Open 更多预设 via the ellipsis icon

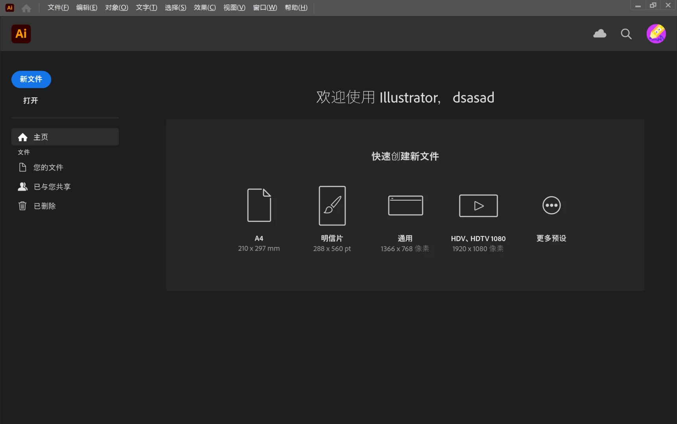pos(551,205)
